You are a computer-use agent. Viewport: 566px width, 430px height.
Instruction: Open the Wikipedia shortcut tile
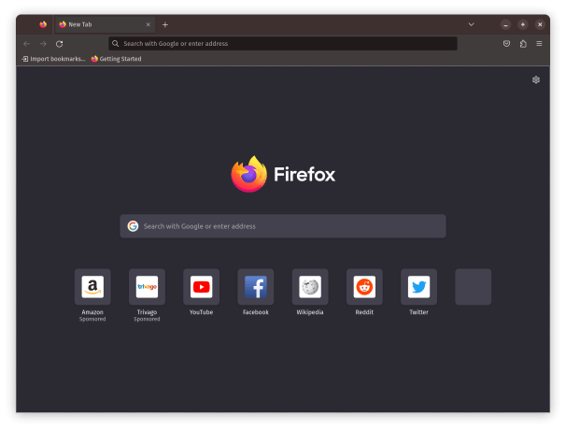coord(310,287)
